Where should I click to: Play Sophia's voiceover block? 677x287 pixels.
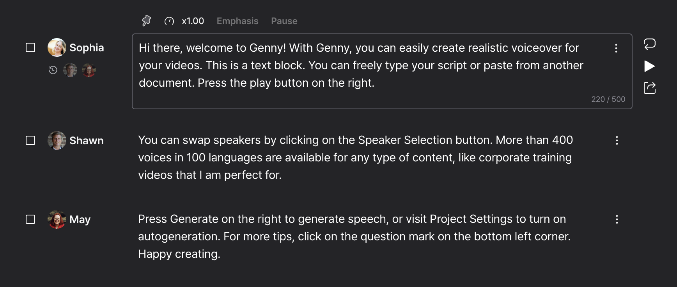point(649,66)
